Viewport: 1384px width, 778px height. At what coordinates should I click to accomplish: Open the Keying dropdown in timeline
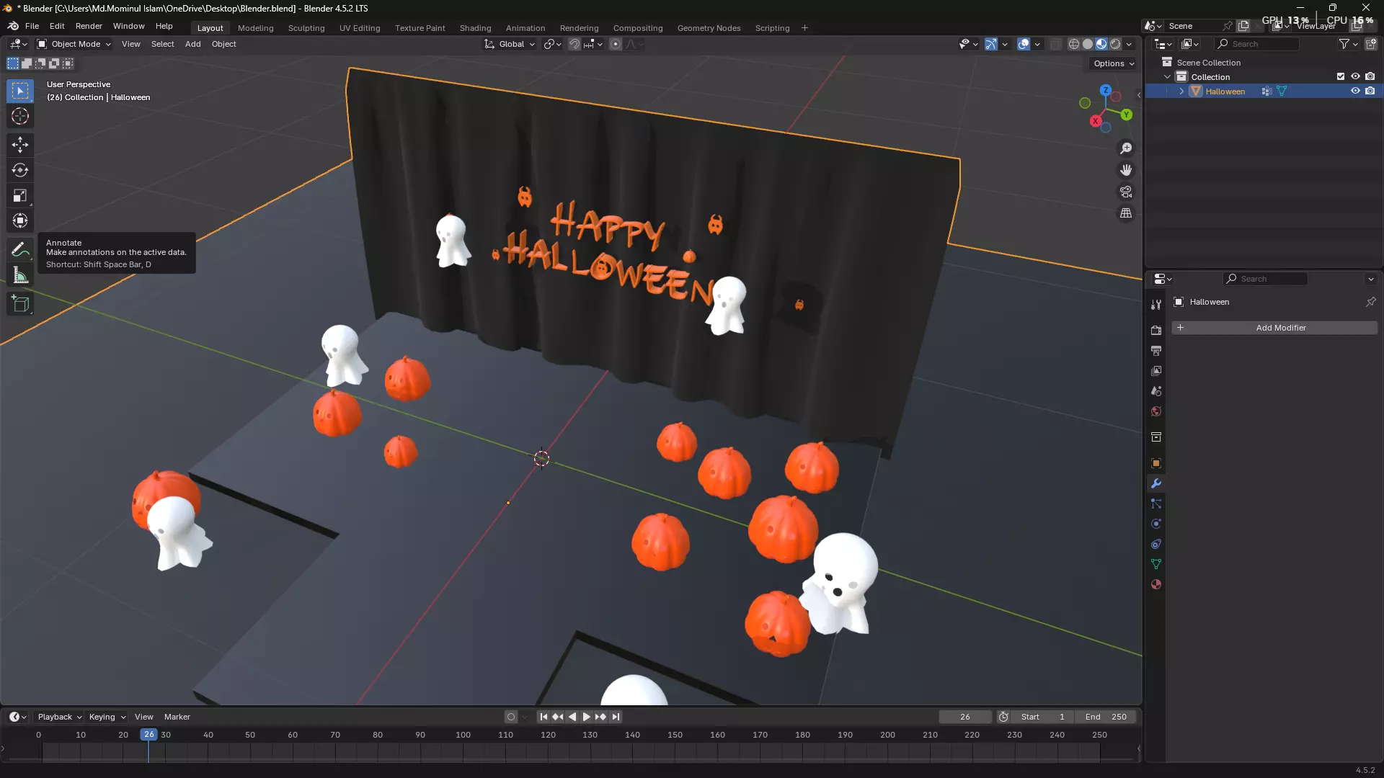point(107,717)
